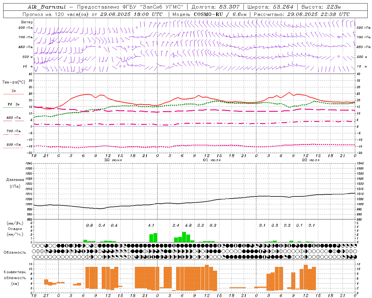Click the Давление pressure panel label
The height and width of the screenshot is (298, 372).
[x=15, y=180]
